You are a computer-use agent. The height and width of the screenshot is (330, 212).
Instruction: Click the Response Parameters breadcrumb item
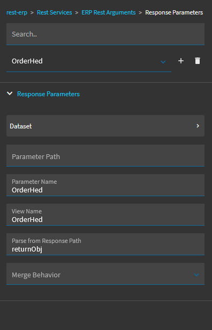[174, 12]
